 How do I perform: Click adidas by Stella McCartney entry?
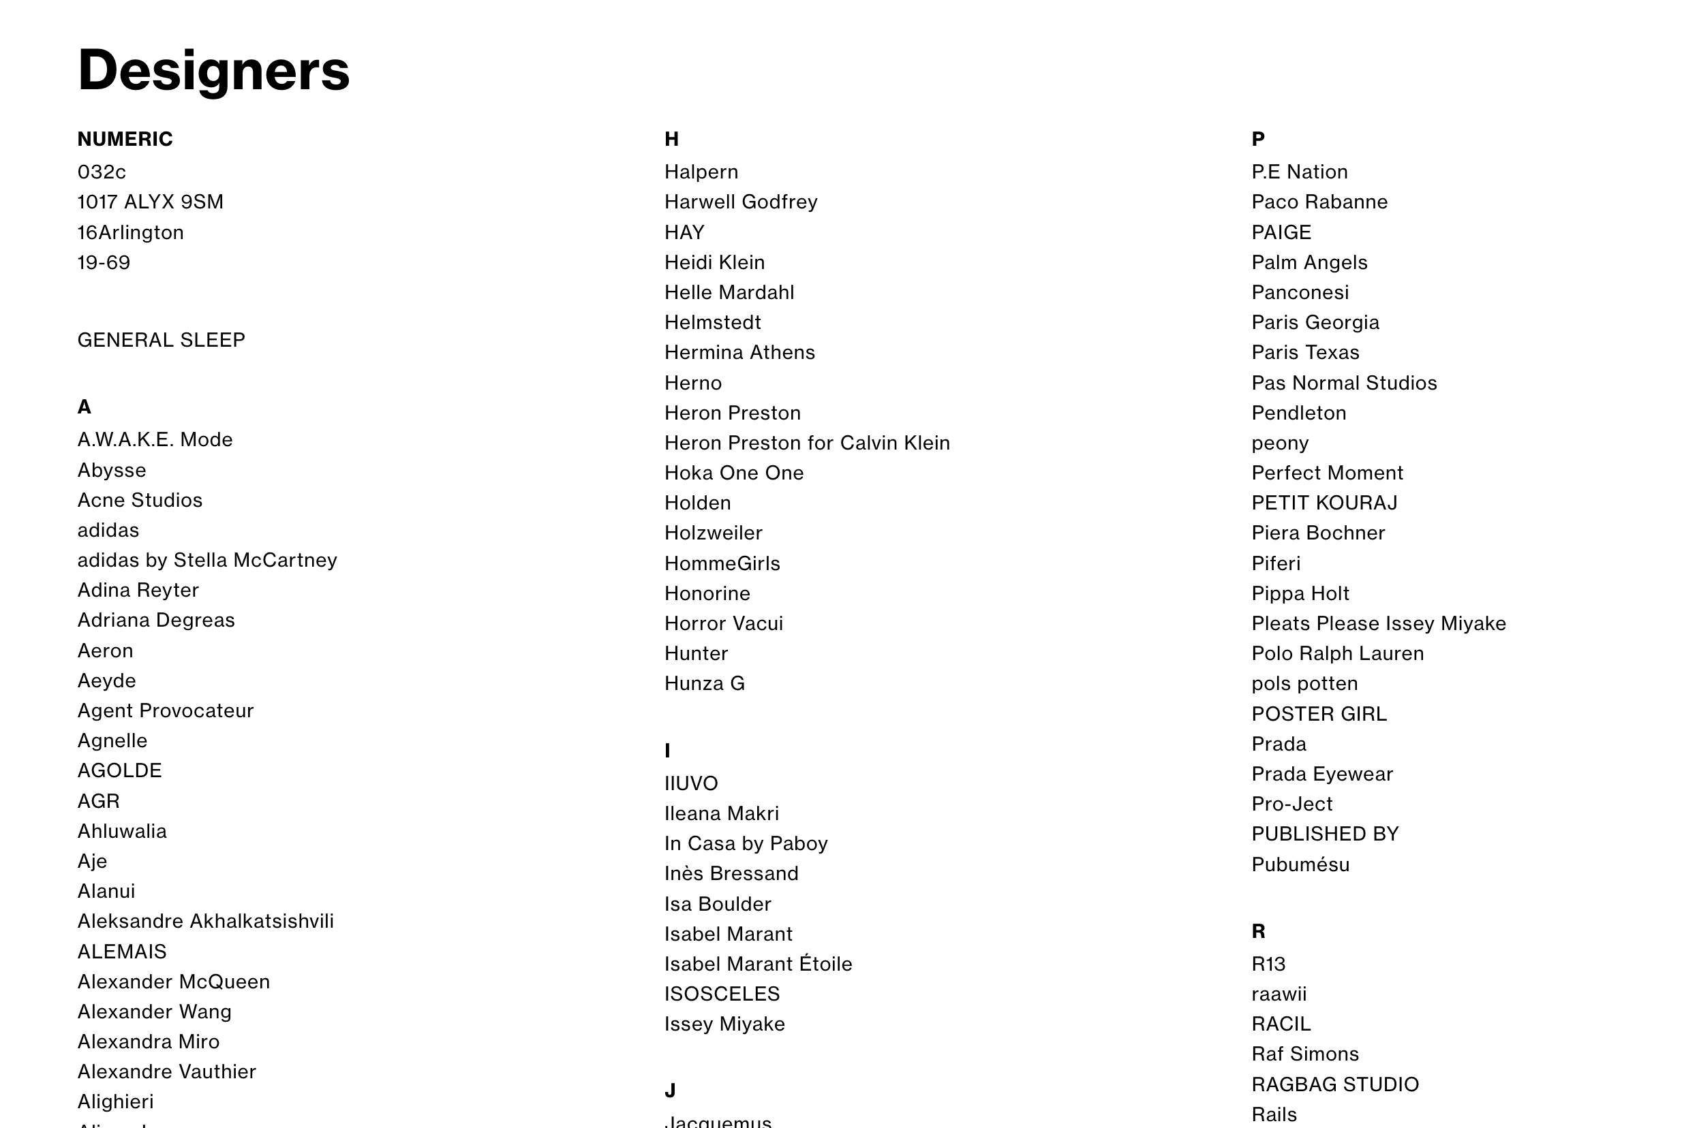[207, 559]
